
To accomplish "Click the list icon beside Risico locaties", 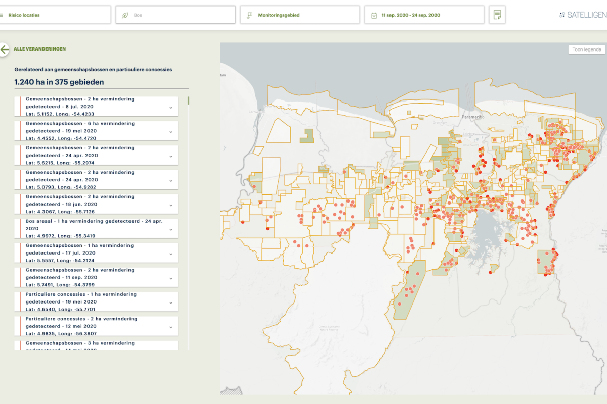I will point(2,15).
